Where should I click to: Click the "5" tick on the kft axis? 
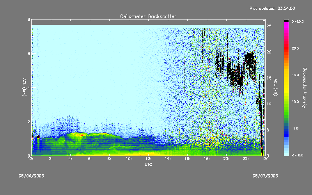point(268,130)
